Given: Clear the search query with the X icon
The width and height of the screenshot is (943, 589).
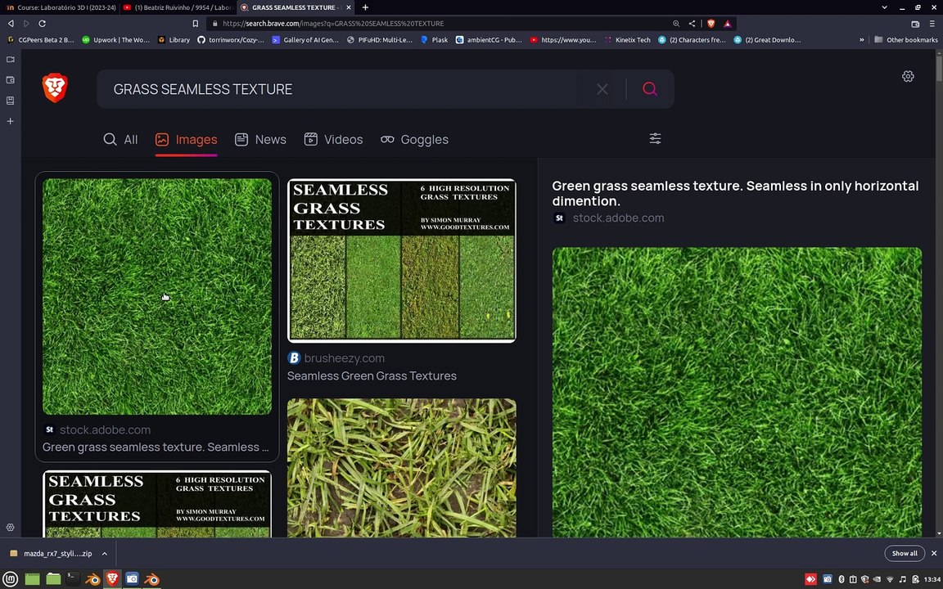Looking at the screenshot, I should 602,89.
